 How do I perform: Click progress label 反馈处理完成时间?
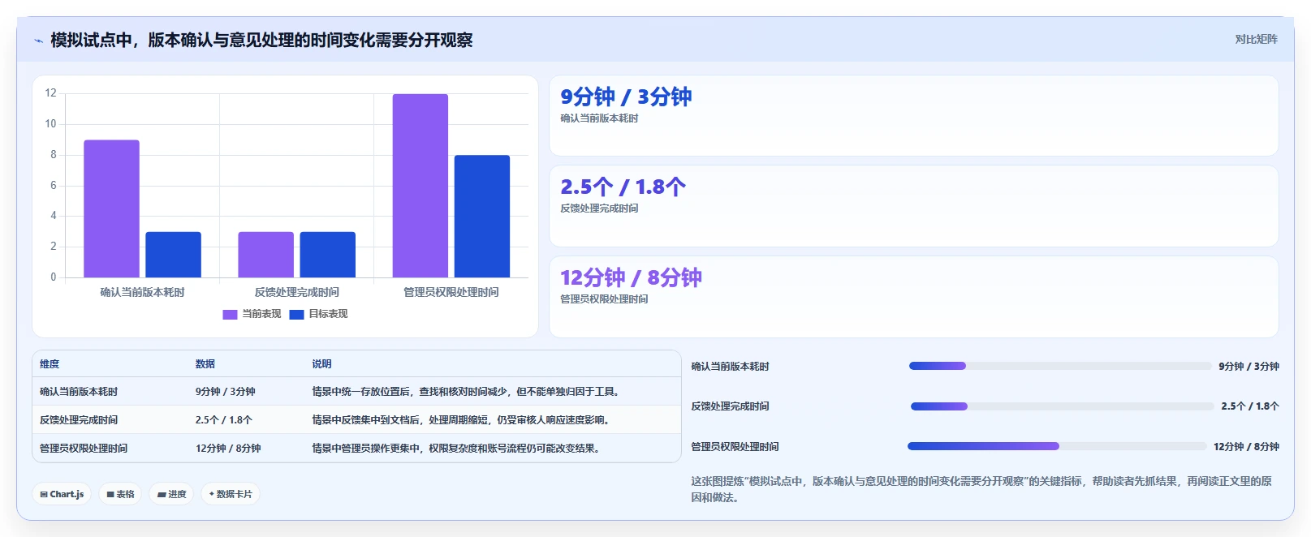pyautogui.click(x=730, y=406)
